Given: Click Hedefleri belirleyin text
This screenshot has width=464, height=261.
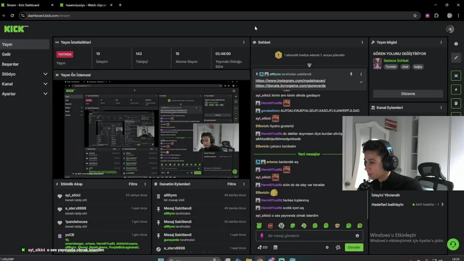Looking at the screenshot, I should 388,204.
